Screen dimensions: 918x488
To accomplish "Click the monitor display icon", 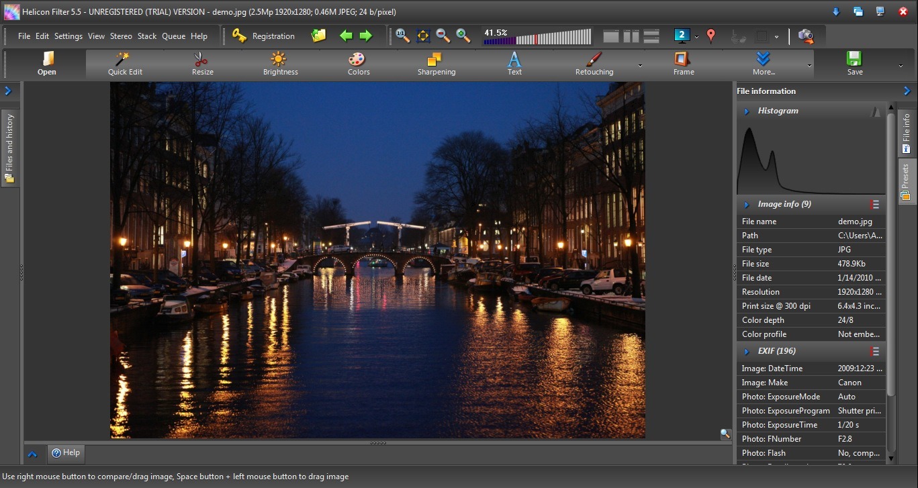I will pyautogui.click(x=682, y=36).
